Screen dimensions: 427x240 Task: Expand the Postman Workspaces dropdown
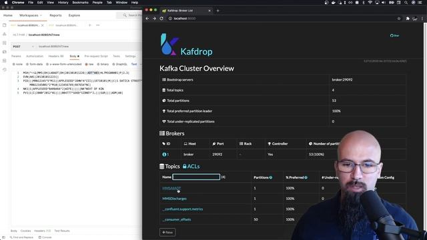pyautogui.click(x=31, y=15)
